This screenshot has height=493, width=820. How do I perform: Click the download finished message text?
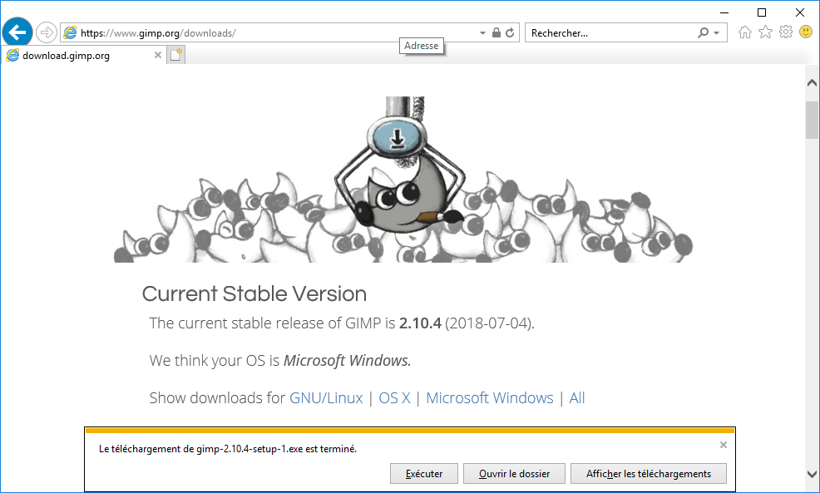pyautogui.click(x=228, y=449)
